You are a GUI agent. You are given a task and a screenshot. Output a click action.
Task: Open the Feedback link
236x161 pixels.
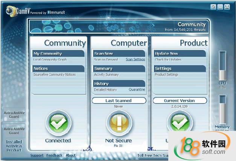(55, 155)
